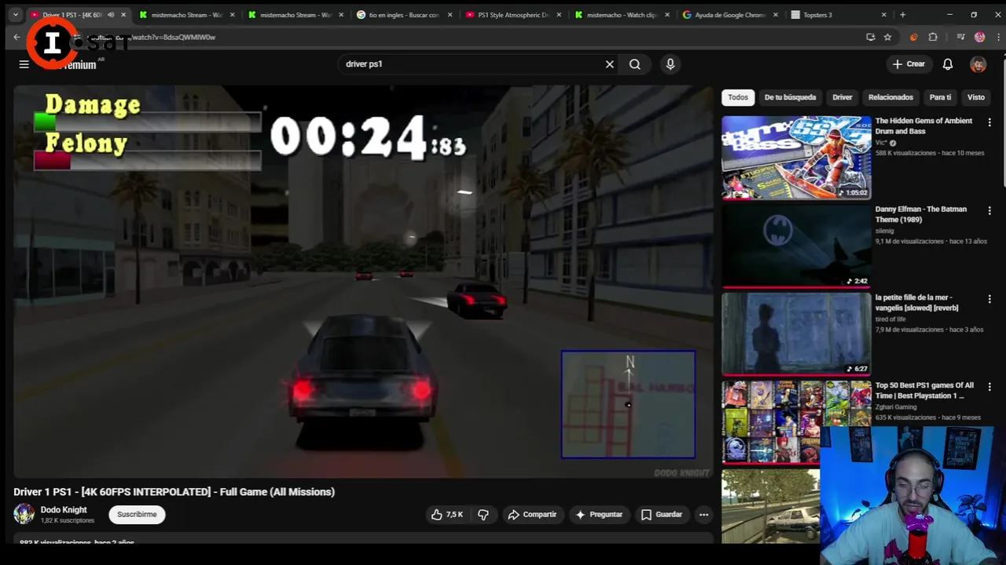Dislike the video with the thumbs-down icon

click(x=483, y=515)
